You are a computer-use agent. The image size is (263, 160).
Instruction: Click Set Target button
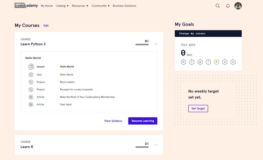[x=198, y=109]
